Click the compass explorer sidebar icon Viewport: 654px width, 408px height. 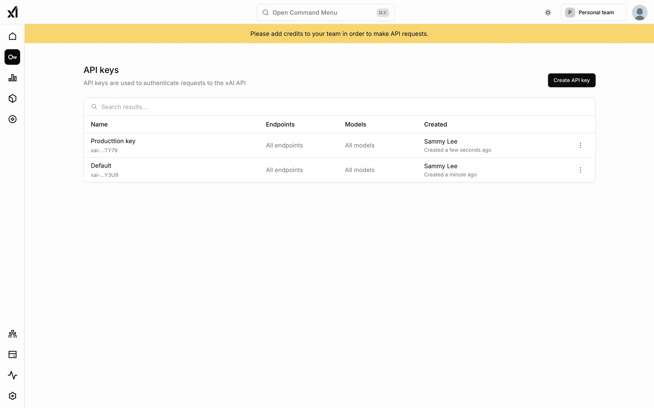(13, 119)
